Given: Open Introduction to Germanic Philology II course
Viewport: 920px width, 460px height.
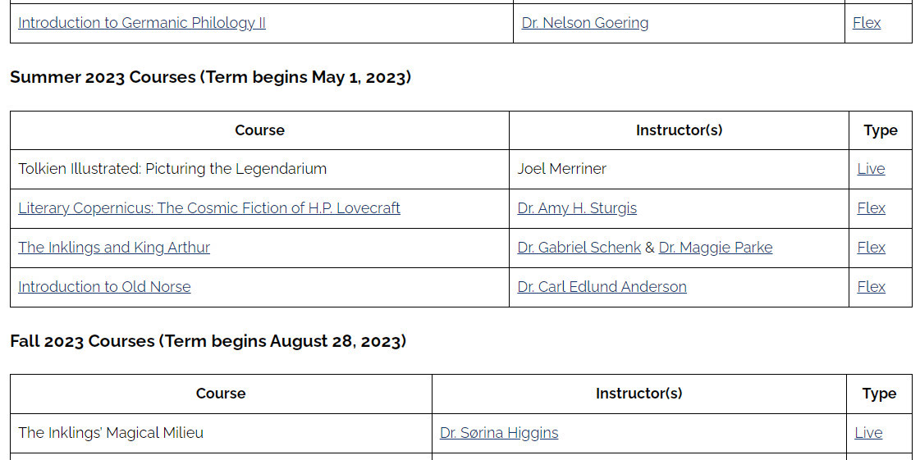Looking at the screenshot, I should pyautogui.click(x=142, y=23).
